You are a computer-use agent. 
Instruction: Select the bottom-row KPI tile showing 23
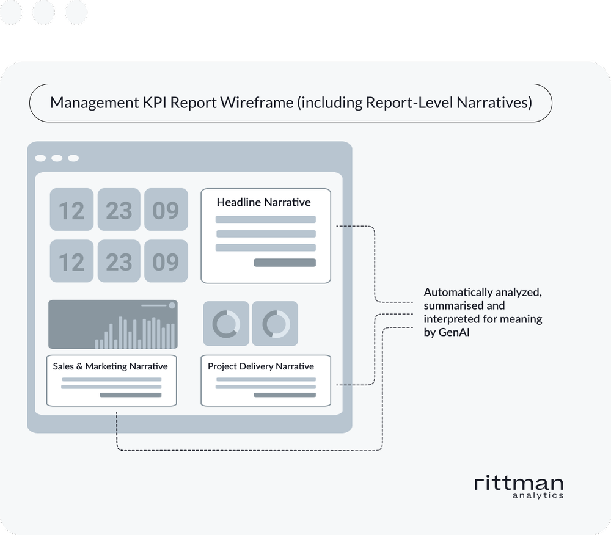click(119, 261)
